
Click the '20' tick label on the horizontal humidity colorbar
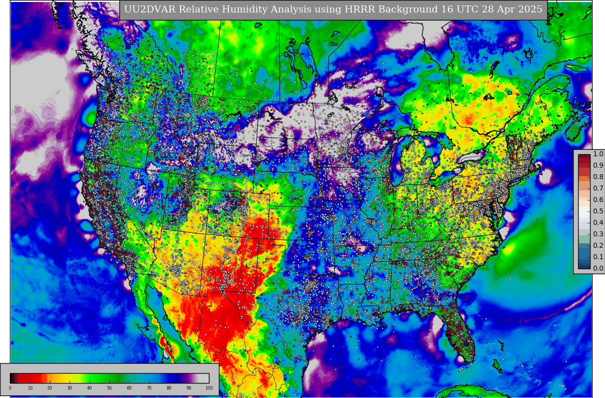tap(50, 388)
